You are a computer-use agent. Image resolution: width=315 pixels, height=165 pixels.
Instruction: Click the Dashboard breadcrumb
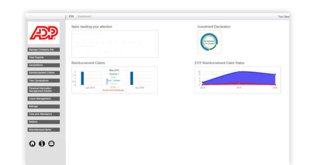(84, 16)
